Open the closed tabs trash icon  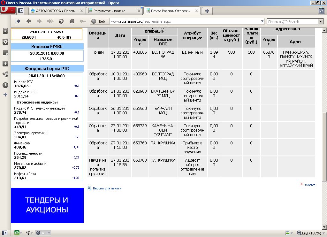click(321, 11)
